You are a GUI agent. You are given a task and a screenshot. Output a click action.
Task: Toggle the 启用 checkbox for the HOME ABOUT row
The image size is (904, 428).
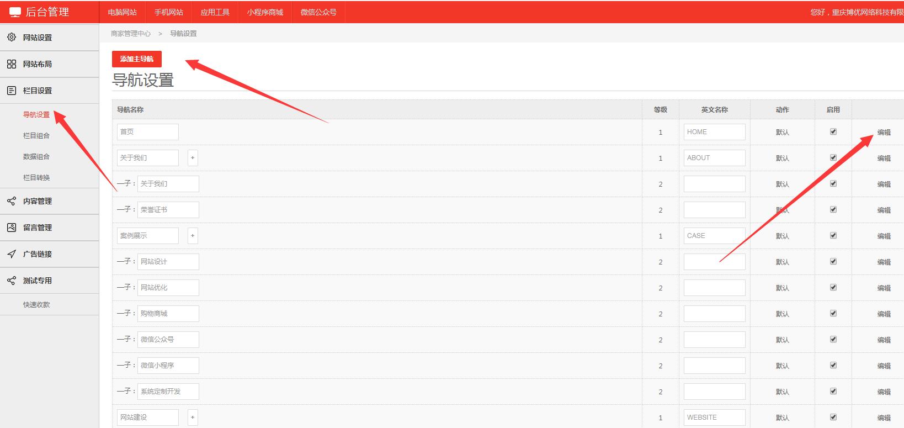click(833, 157)
